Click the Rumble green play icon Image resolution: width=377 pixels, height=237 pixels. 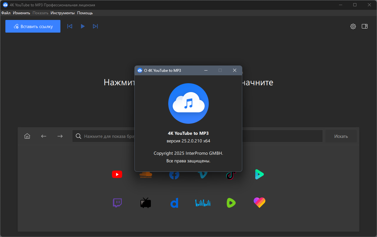(231, 203)
